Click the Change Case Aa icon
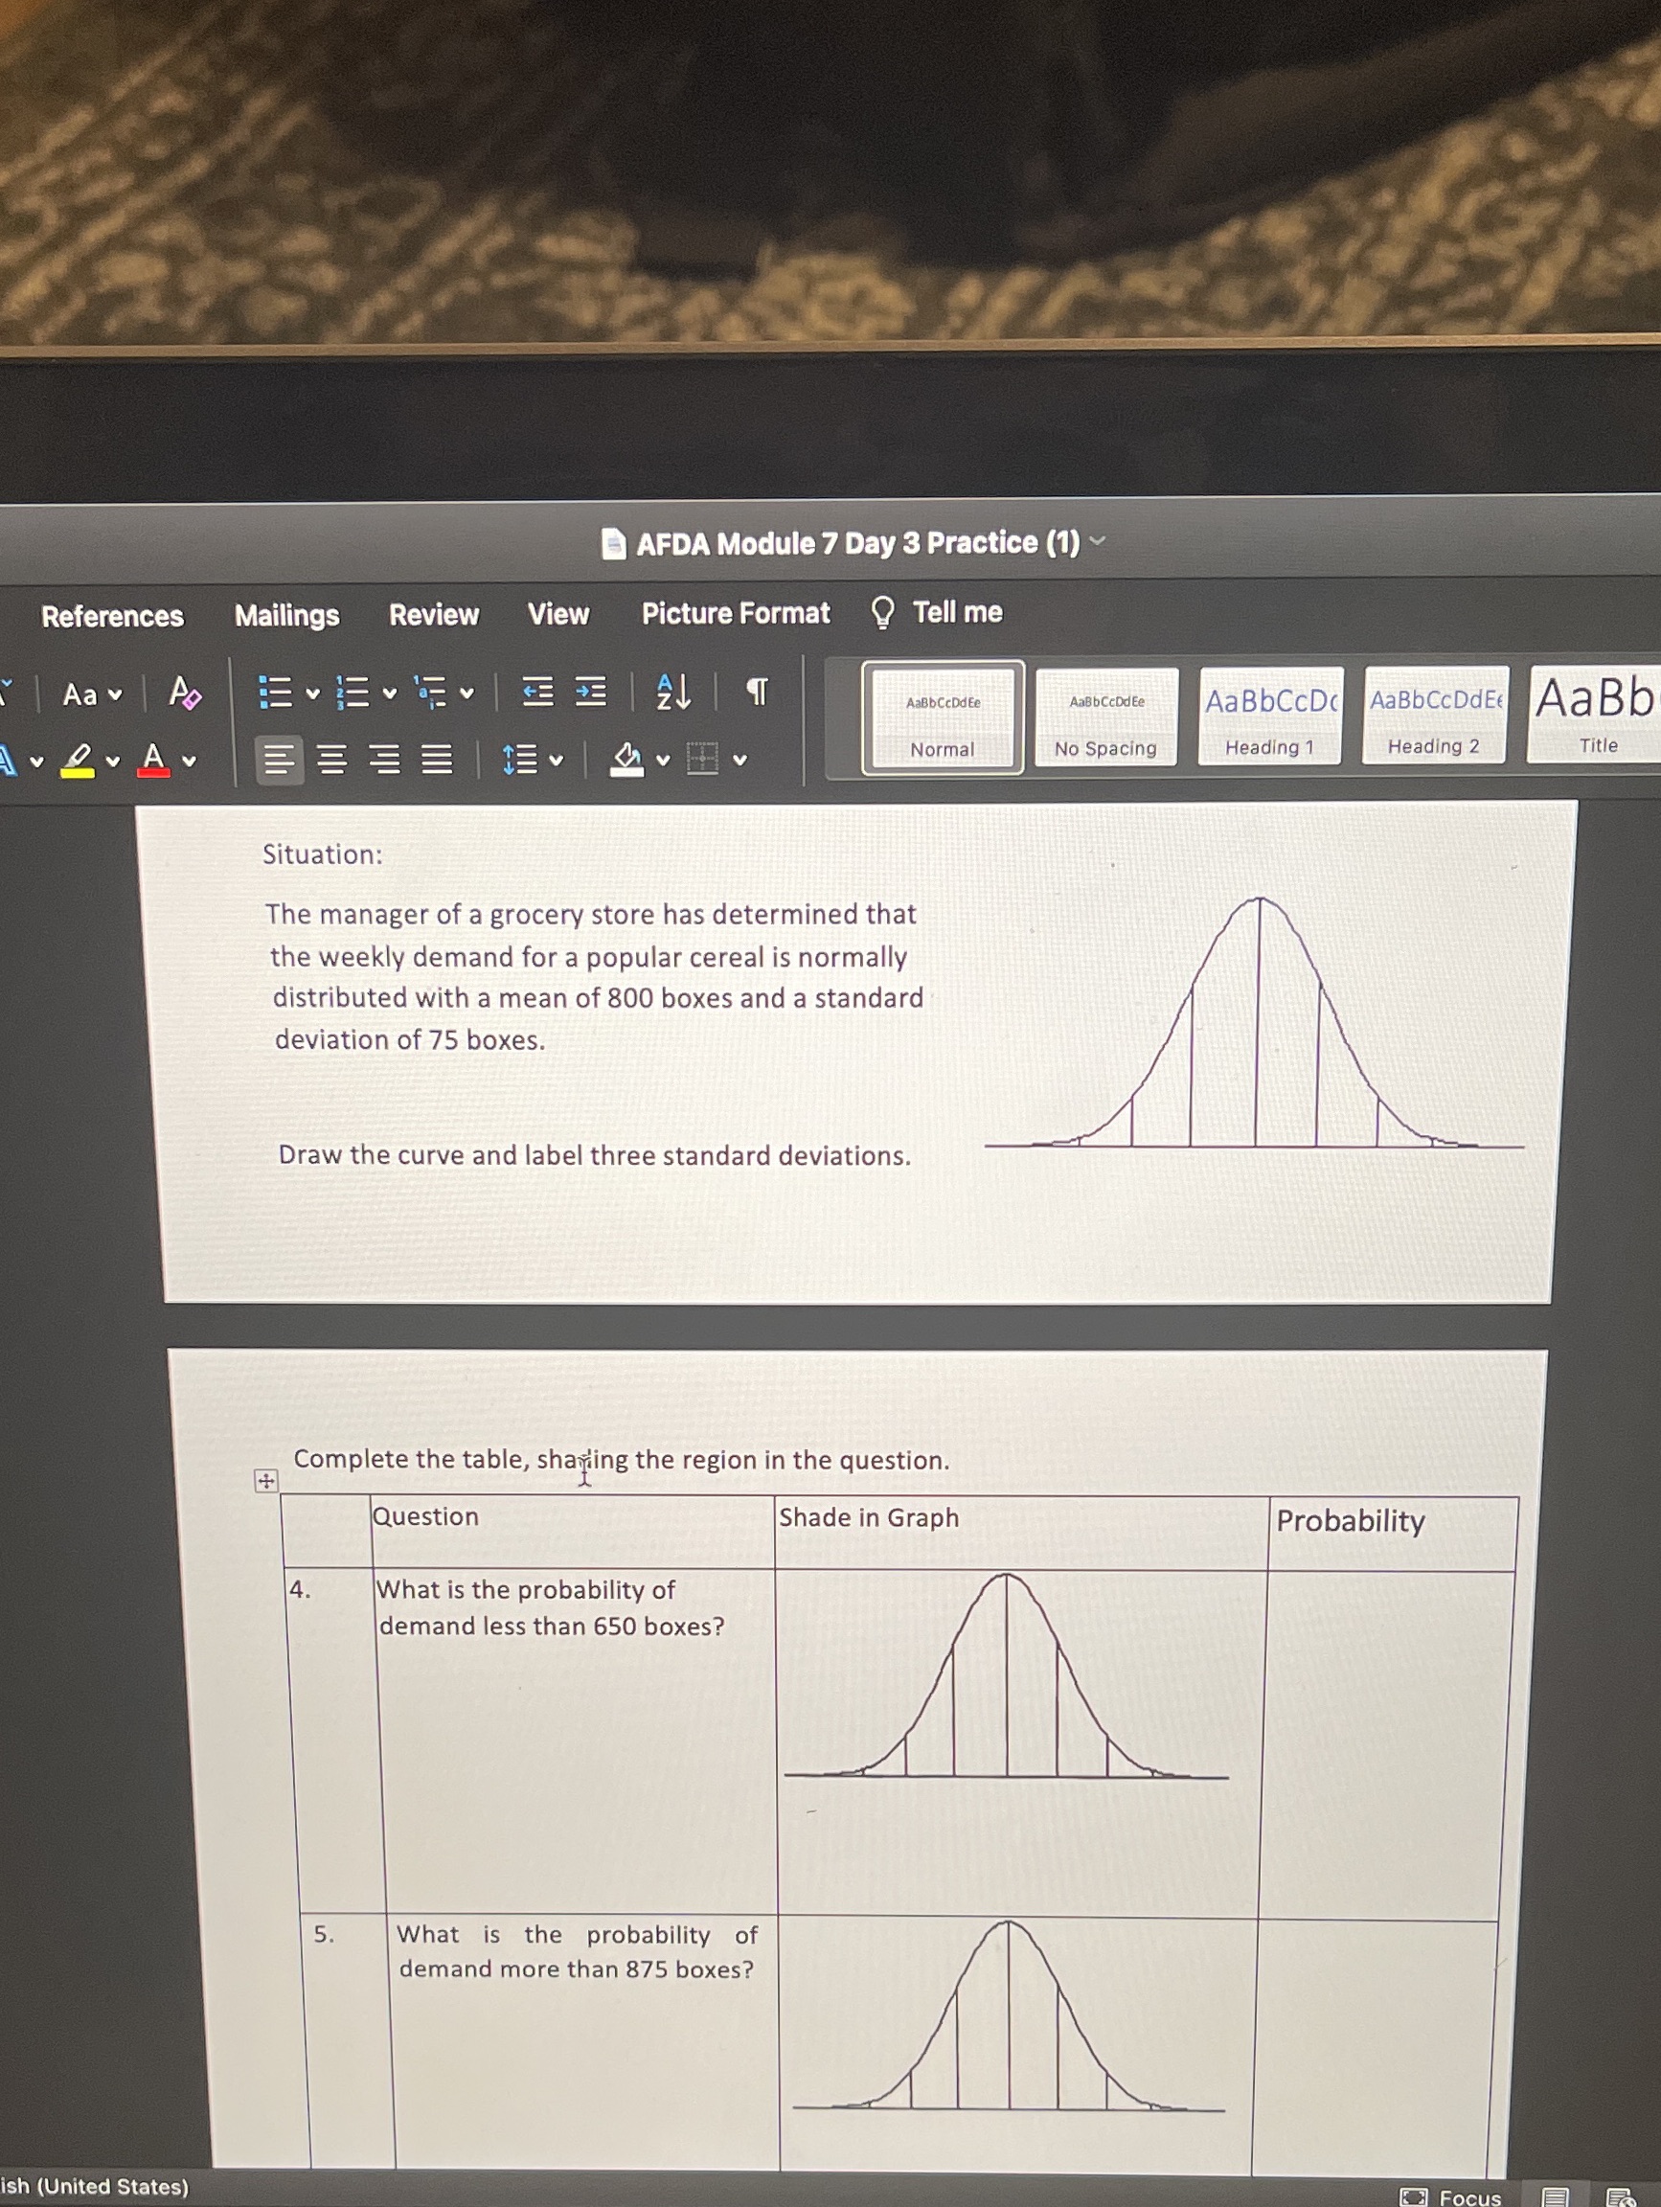This screenshot has width=1661, height=2207. (x=80, y=694)
